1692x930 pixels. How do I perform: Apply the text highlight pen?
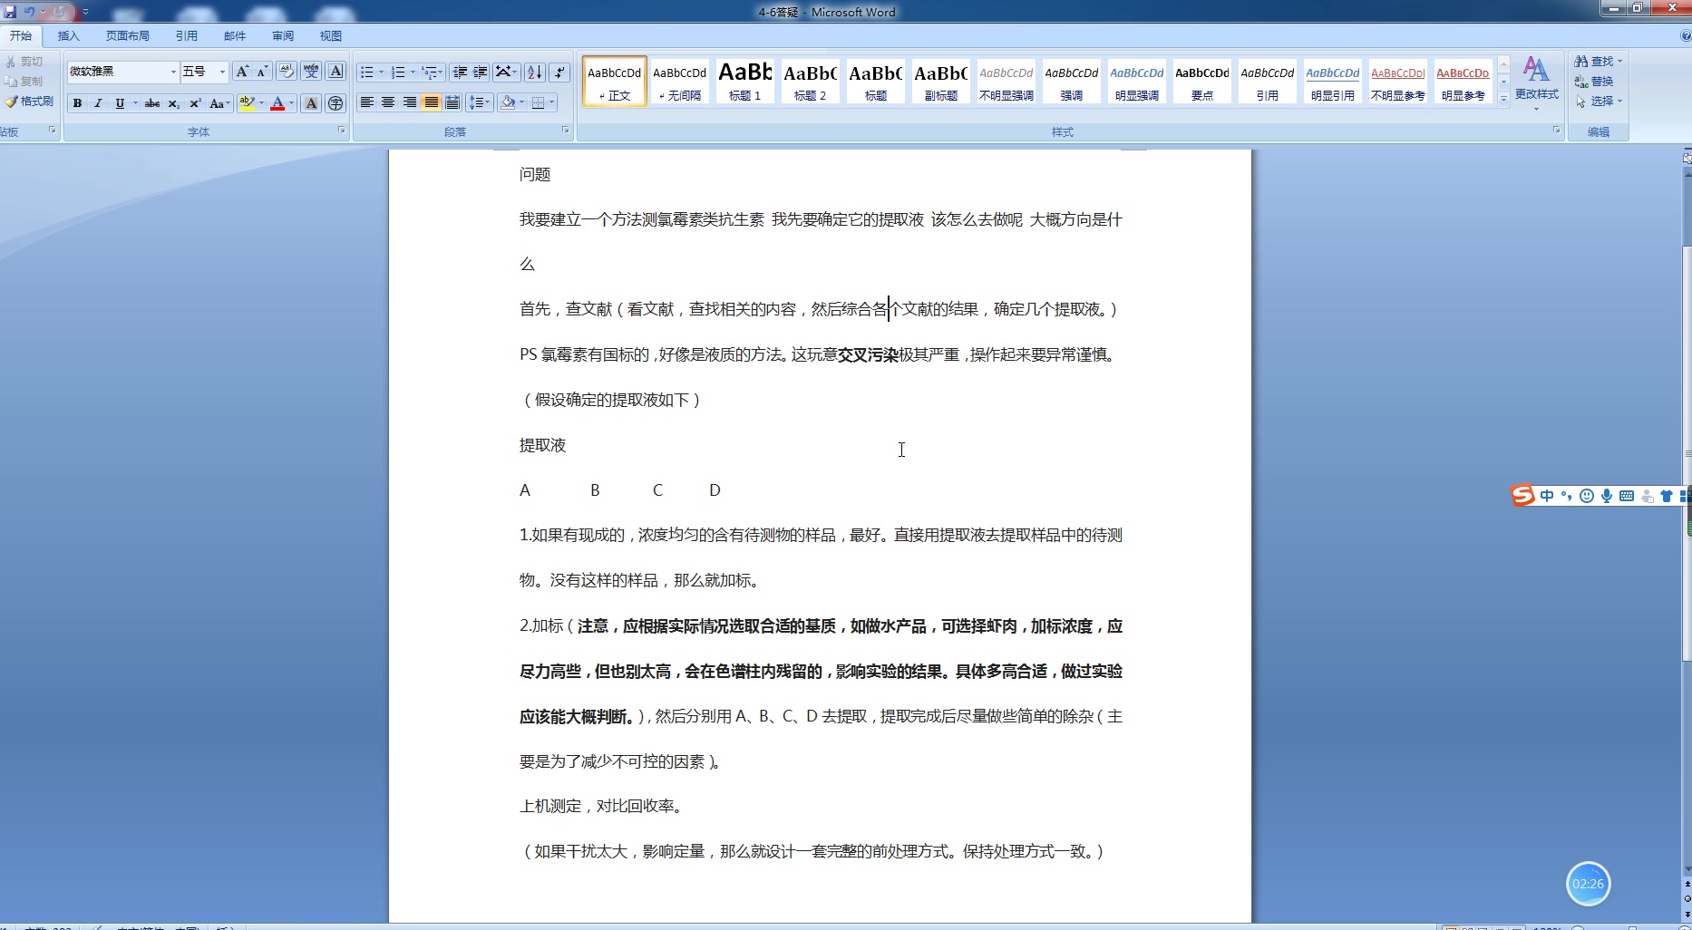247,103
